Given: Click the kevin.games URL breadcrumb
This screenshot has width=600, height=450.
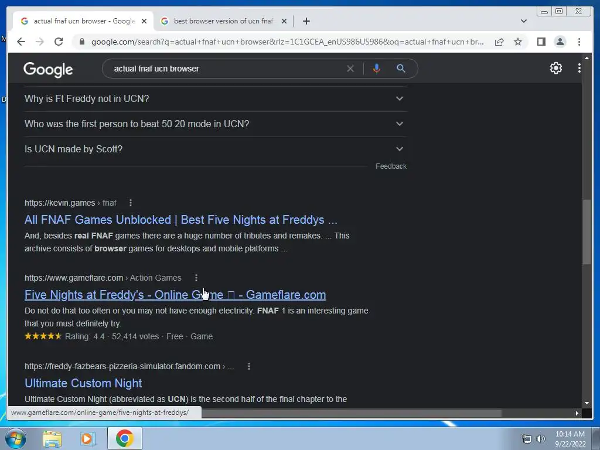Looking at the screenshot, I should click(x=70, y=203).
